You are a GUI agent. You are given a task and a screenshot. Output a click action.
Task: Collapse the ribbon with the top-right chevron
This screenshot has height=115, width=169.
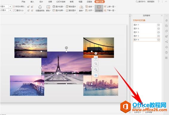pyautogui.click(x=166, y=1)
